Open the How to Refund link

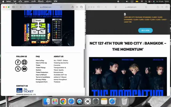(x=41, y=75)
